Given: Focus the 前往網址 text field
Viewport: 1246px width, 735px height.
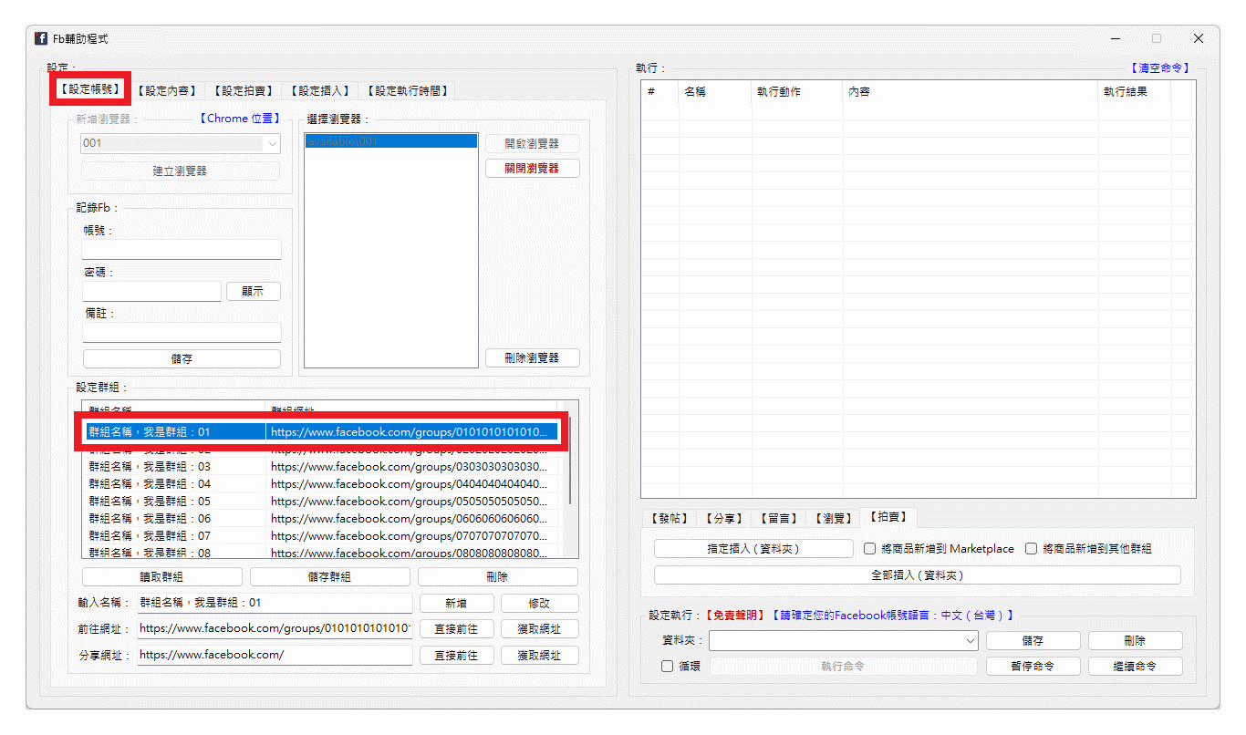Looking at the screenshot, I should click(x=275, y=629).
